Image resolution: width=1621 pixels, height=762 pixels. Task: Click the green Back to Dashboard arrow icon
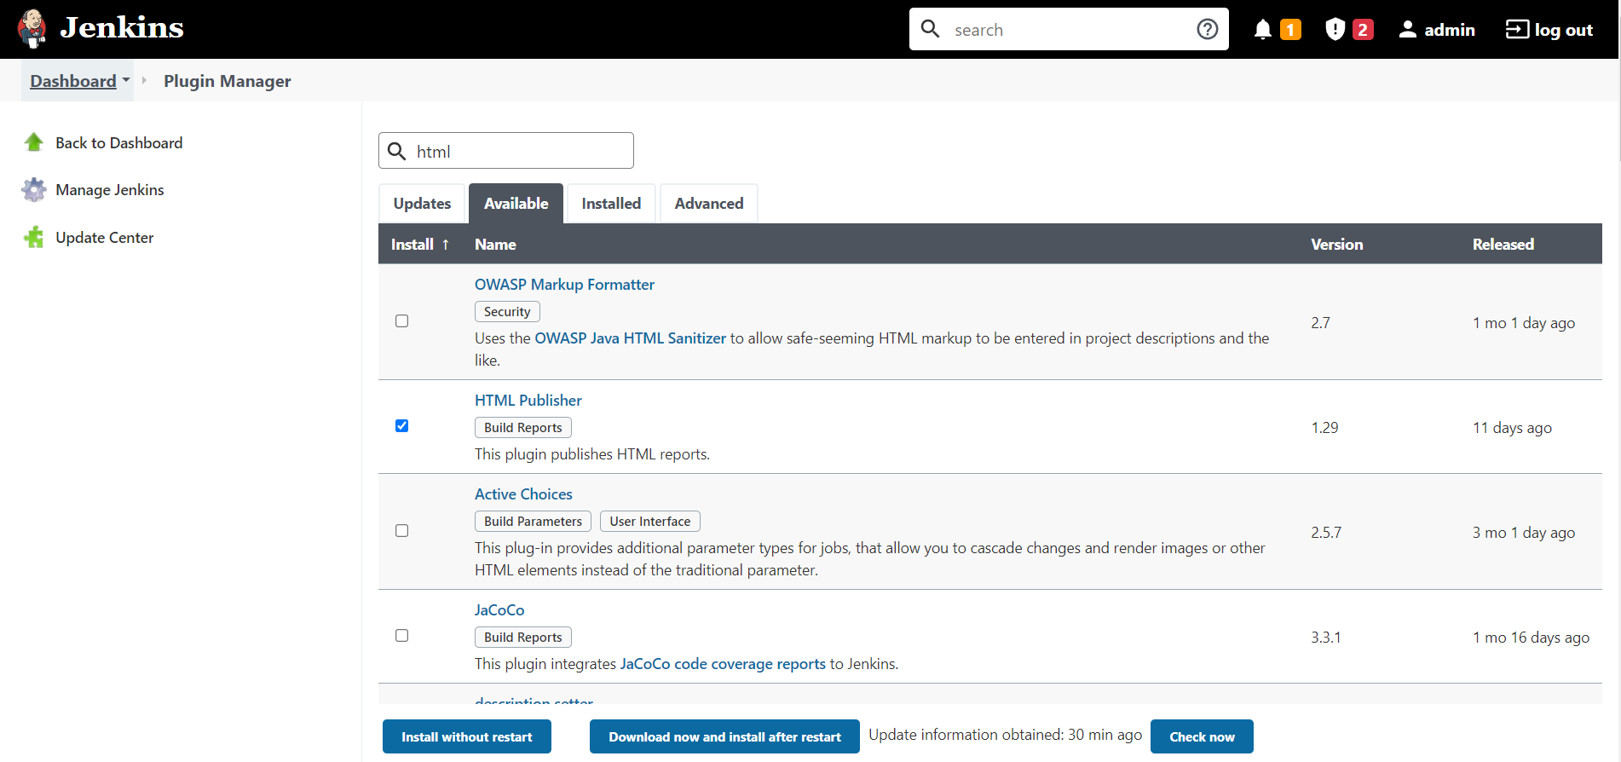coord(34,142)
